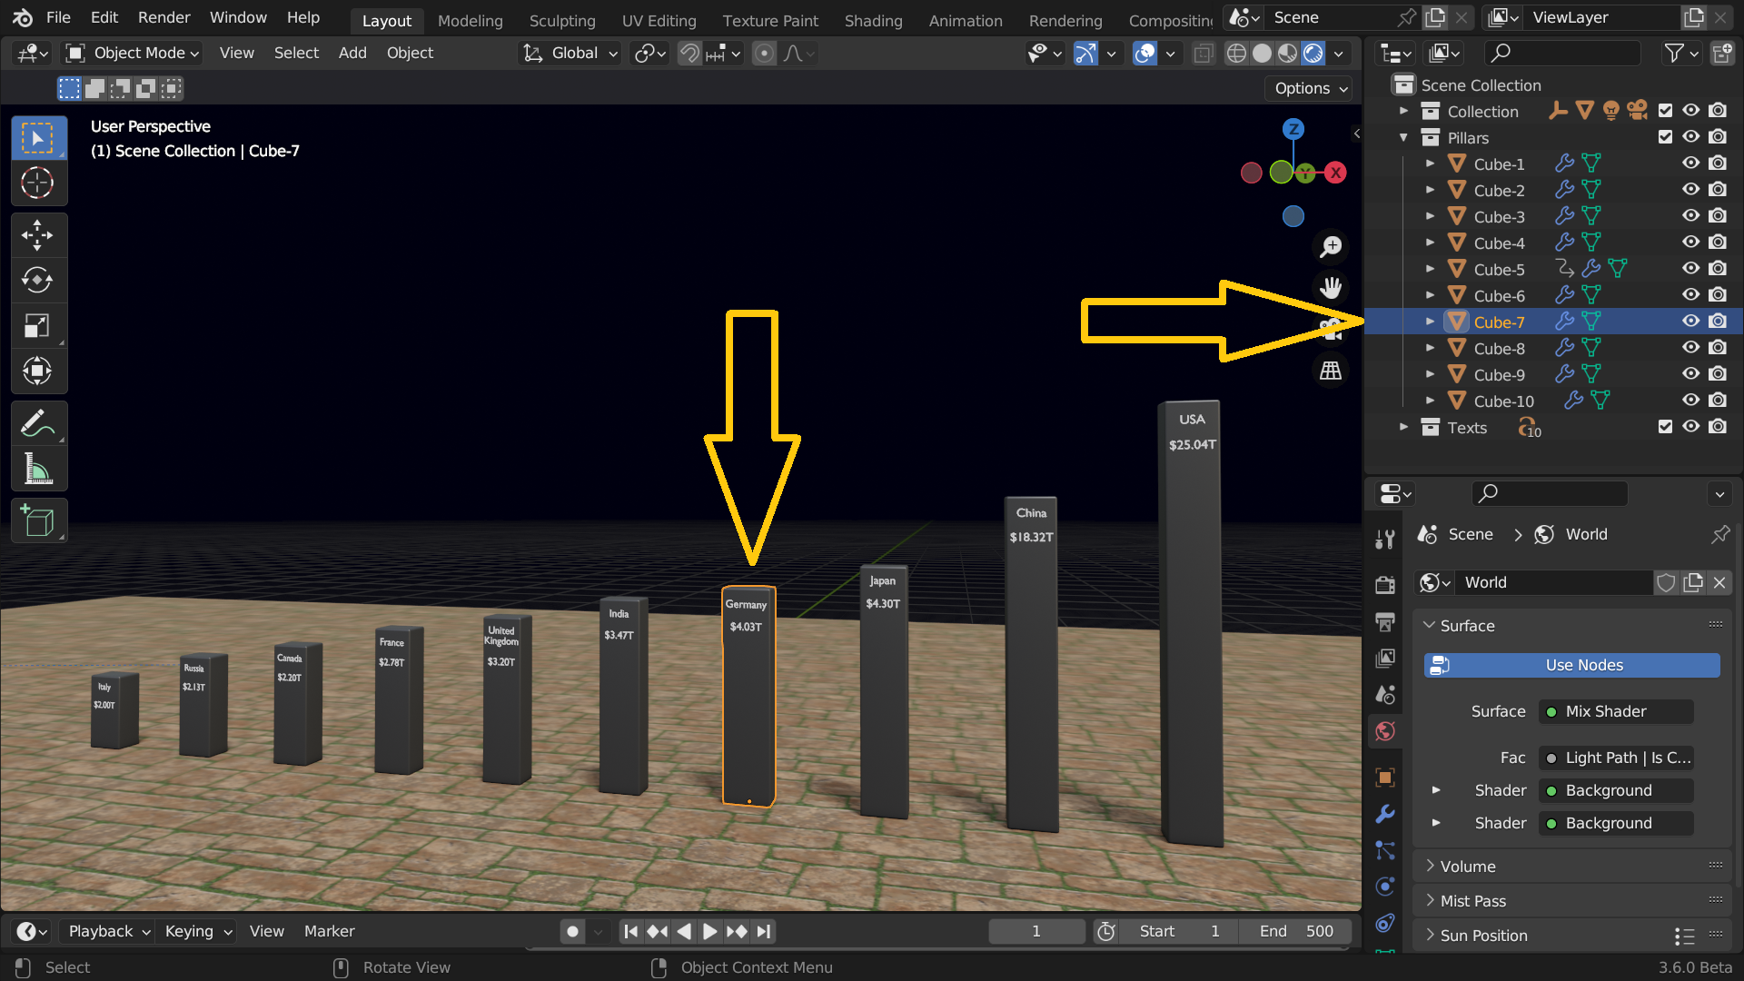Toggle camera view in viewport gizmo

(x=1331, y=329)
